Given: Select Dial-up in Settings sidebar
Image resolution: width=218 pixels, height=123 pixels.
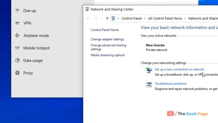Looking at the screenshot, I should tap(30, 11).
